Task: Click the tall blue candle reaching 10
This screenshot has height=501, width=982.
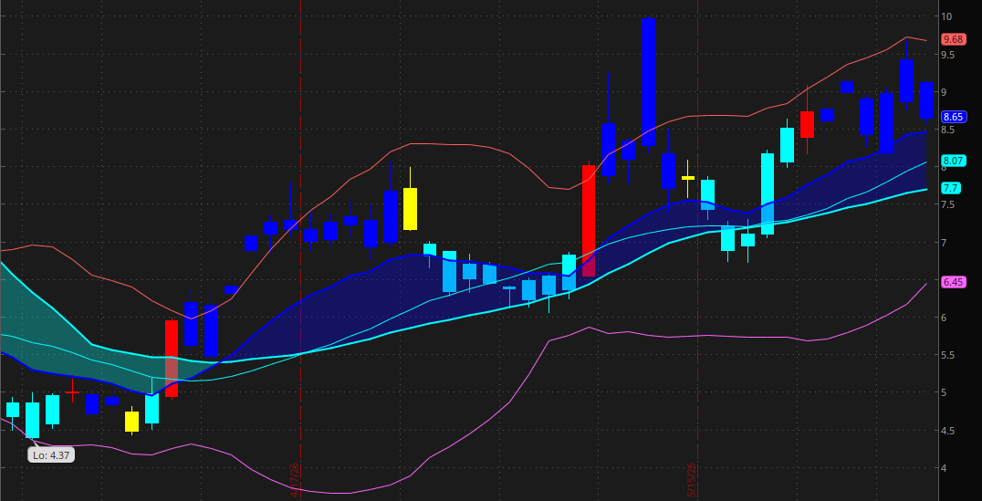Action: [x=648, y=82]
